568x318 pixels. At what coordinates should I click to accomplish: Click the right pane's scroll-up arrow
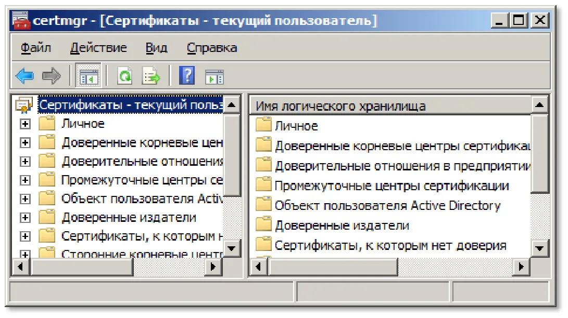[539, 105]
